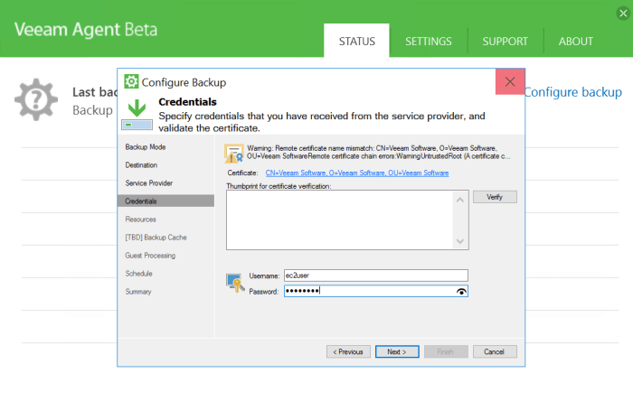Click the Verify button
The height and width of the screenshot is (411, 633).
tap(495, 197)
